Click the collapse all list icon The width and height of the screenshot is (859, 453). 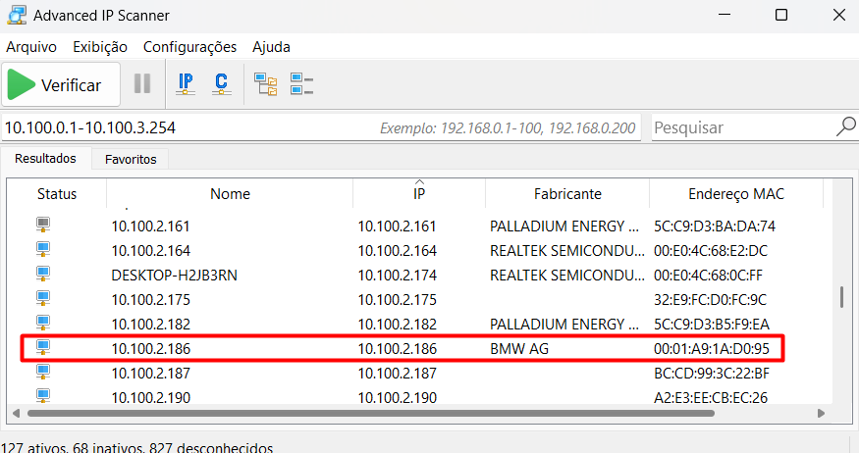point(301,84)
